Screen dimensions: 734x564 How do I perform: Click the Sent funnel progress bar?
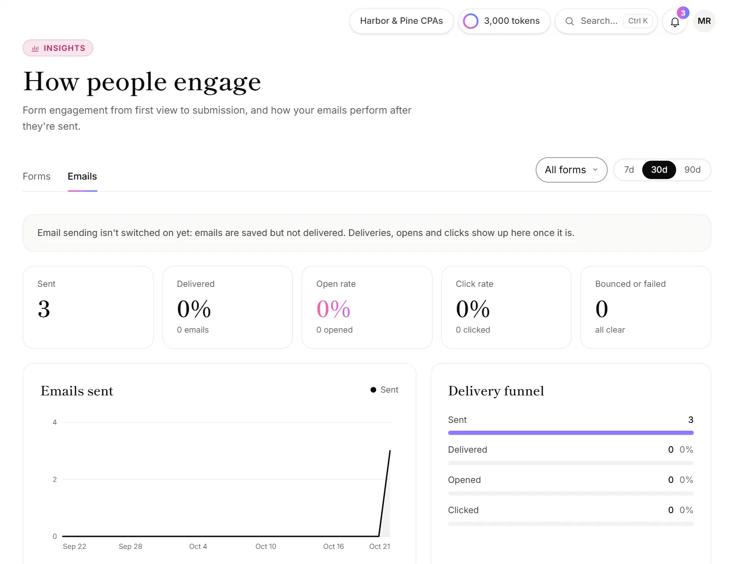(571, 433)
